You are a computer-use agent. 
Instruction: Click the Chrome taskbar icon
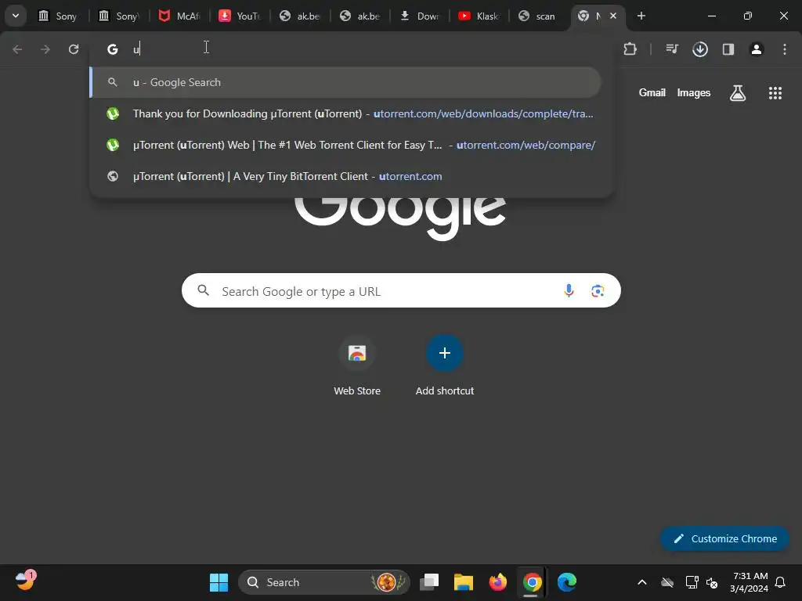[x=532, y=582]
